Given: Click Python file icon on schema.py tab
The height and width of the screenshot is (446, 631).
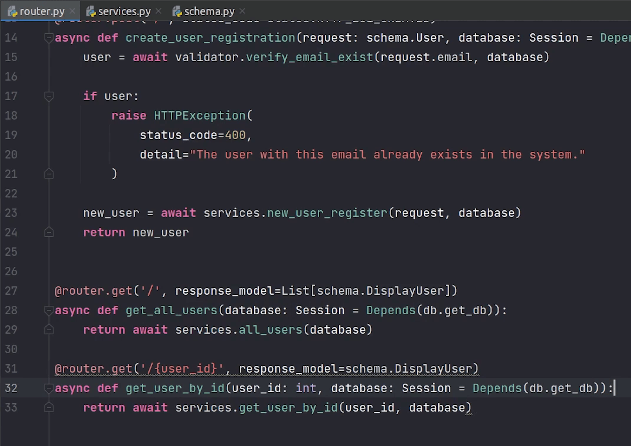Looking at the screenshot, I should click(x=177, y=12).
